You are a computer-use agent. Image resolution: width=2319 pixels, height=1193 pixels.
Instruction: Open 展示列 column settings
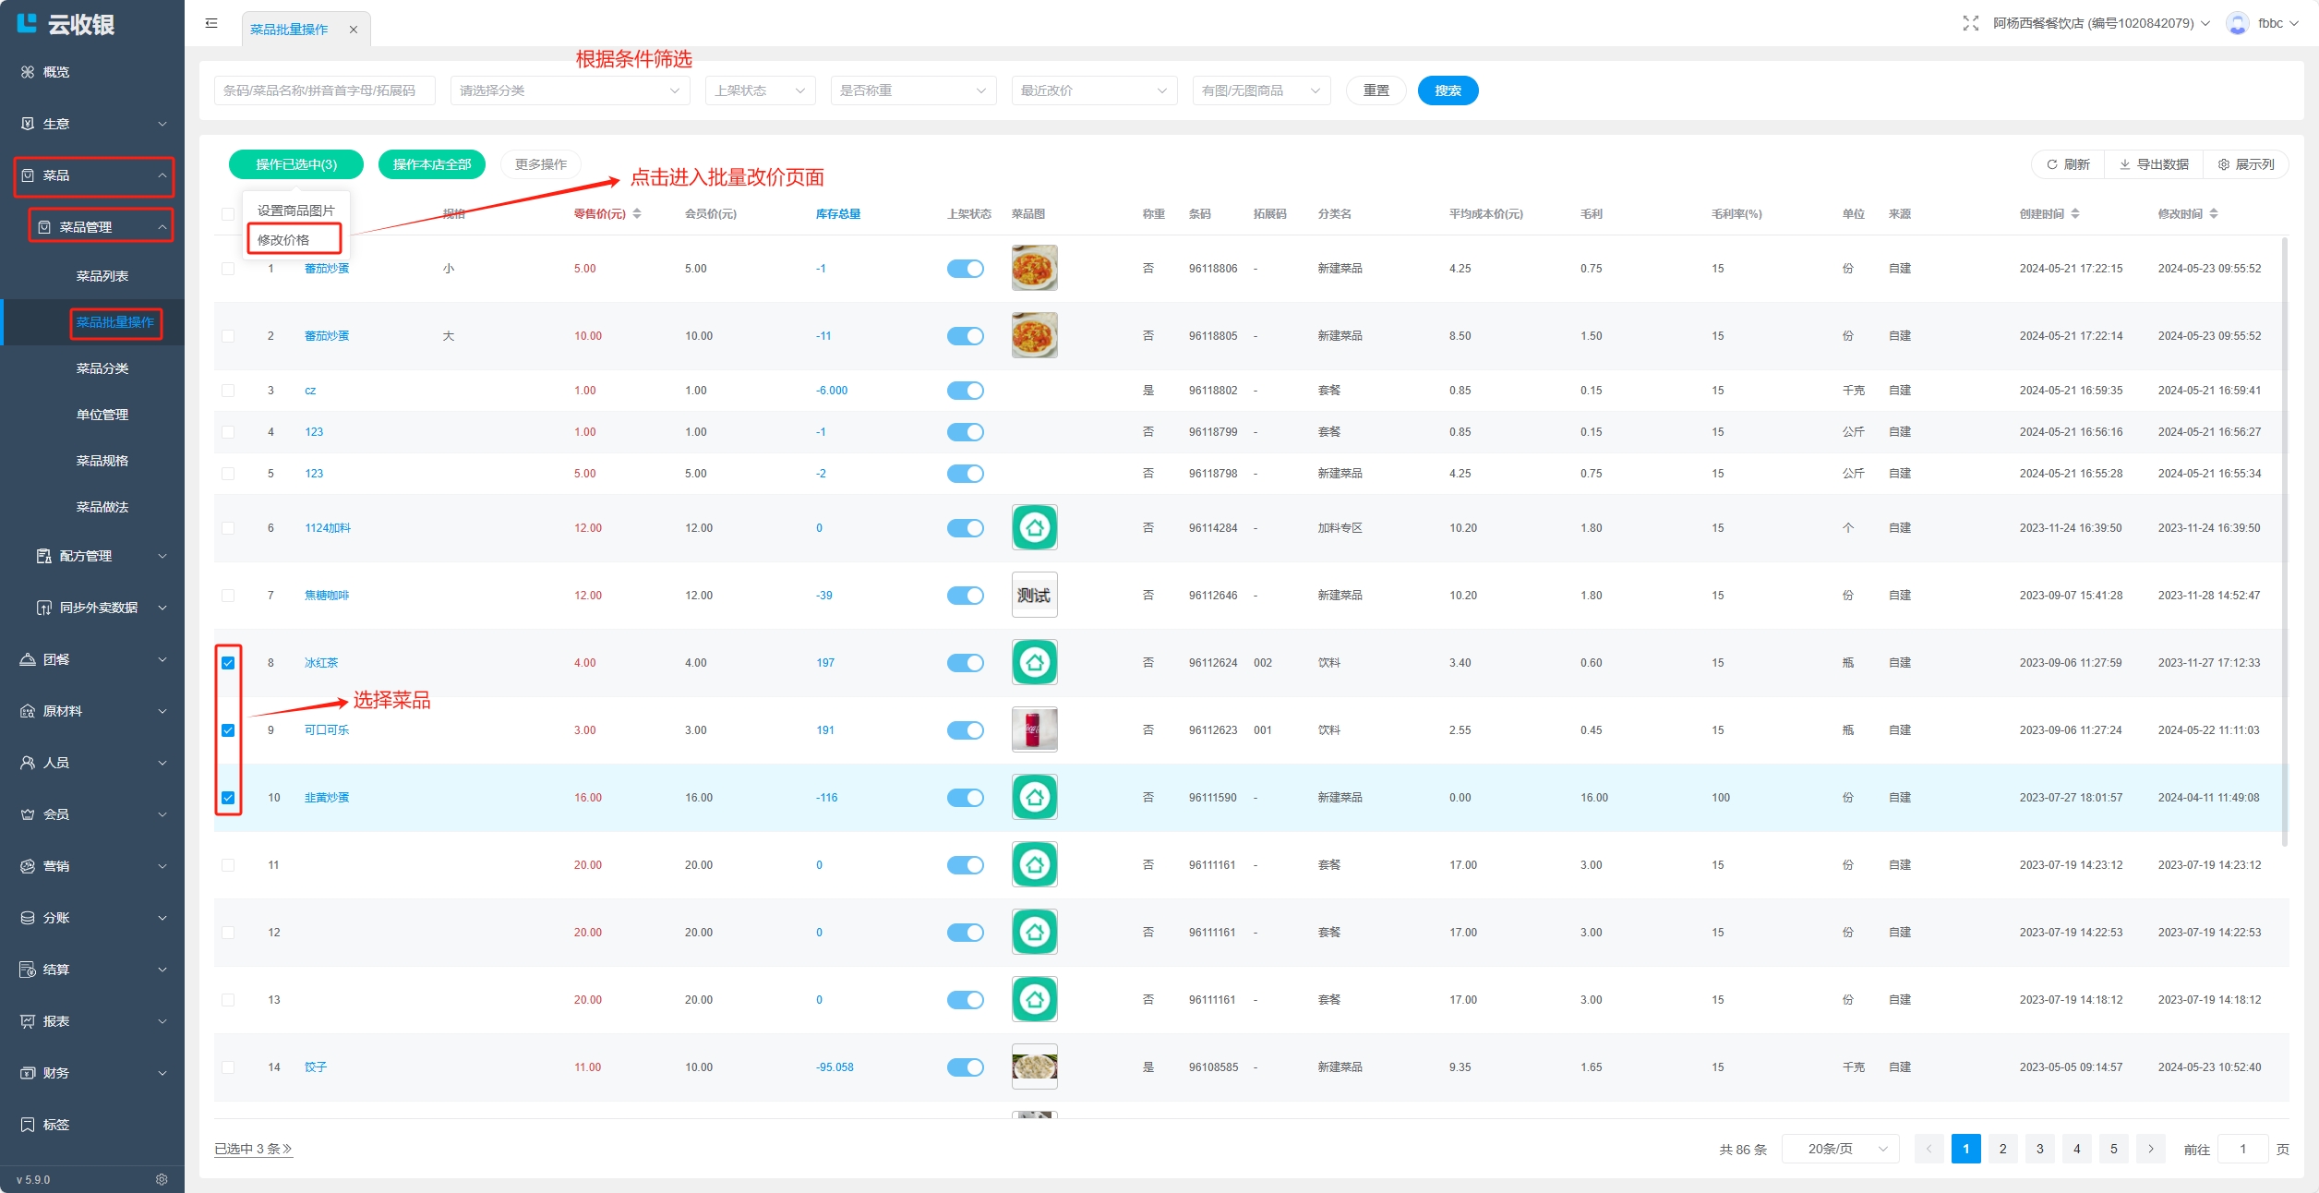coord(2245,164)
